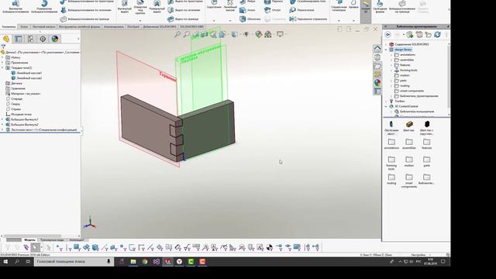The width and height of the screenshot is (496, 279).
Task: Select the Спереди plane in feature tree
Action: (x=14, y=98)
